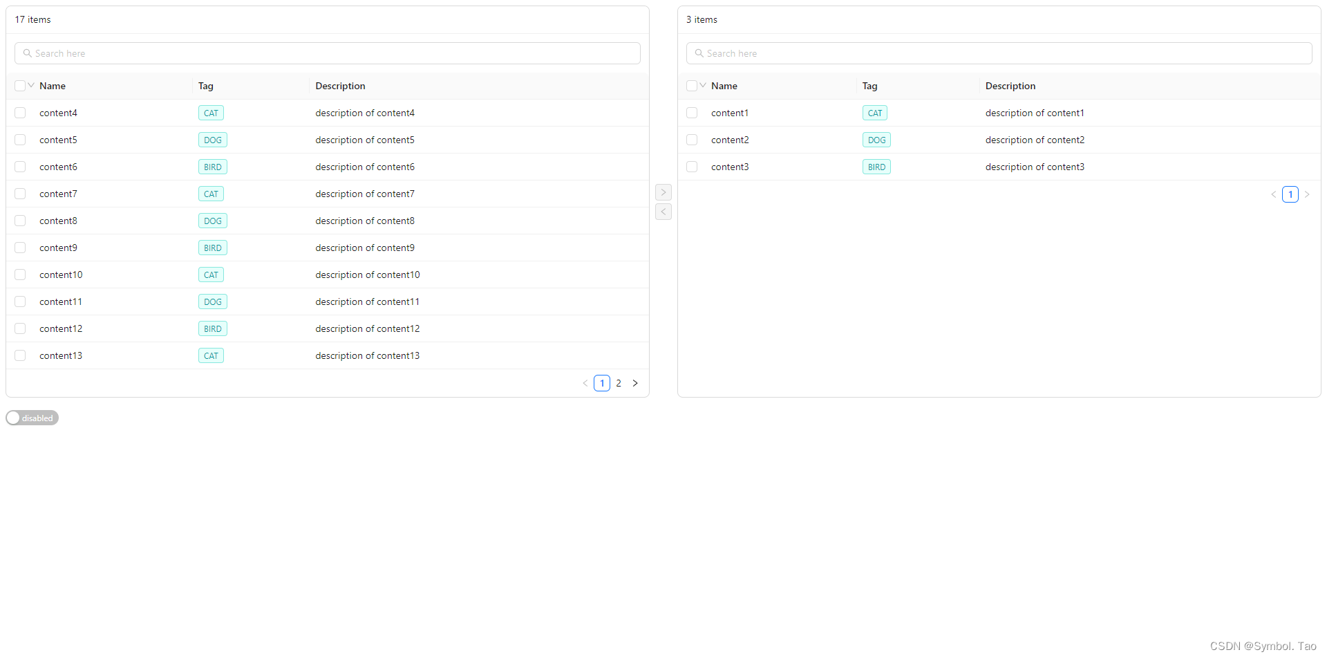Image resolution: width=1327 pixels, height=659 pixels.
Task: Go to previous page in the left table
Action: [585, 383]
